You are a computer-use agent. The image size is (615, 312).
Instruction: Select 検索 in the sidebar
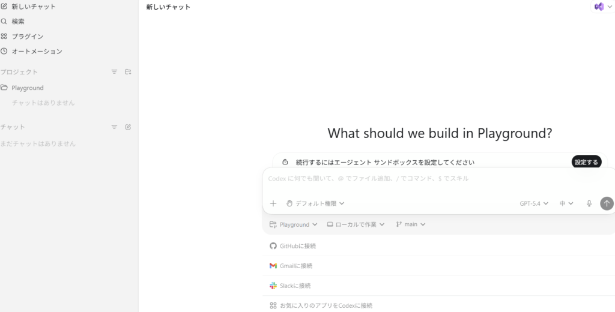tap(18, 21)
